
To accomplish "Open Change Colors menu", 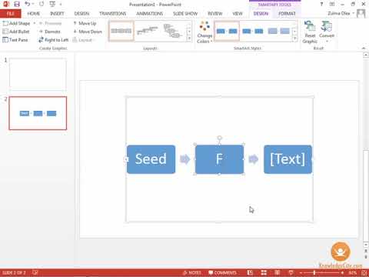I will tap(204, 32).
